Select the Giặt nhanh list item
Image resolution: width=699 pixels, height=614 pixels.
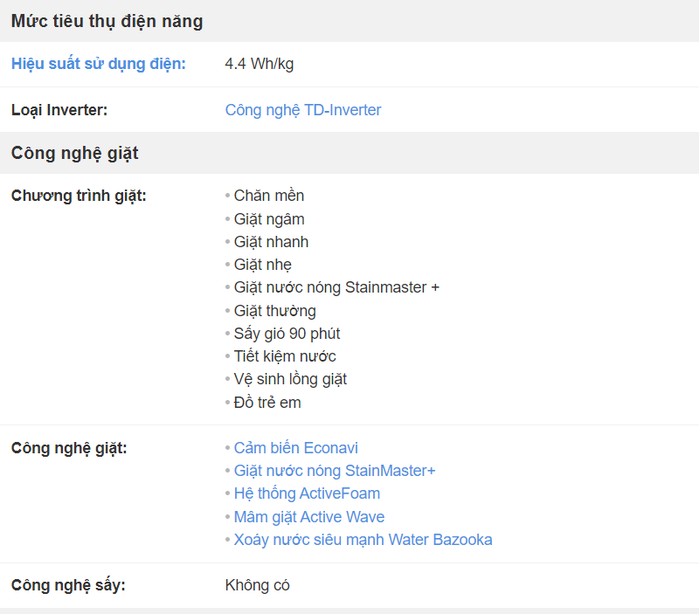tap(272, 242)
